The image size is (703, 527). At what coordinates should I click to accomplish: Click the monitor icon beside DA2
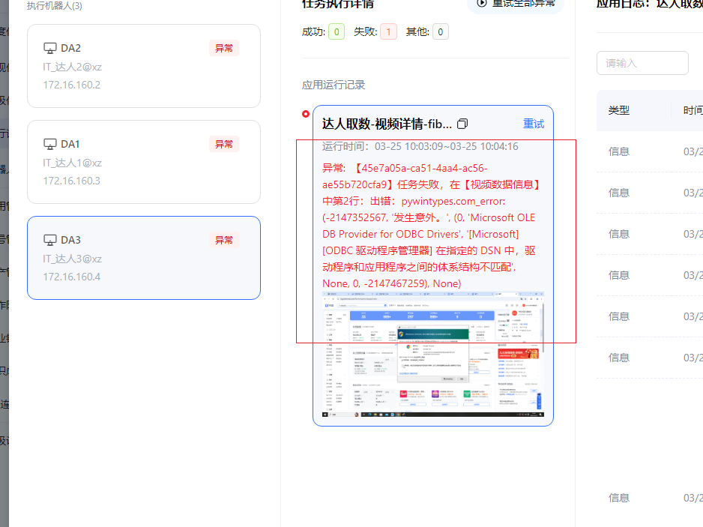(x=50, y=48)
